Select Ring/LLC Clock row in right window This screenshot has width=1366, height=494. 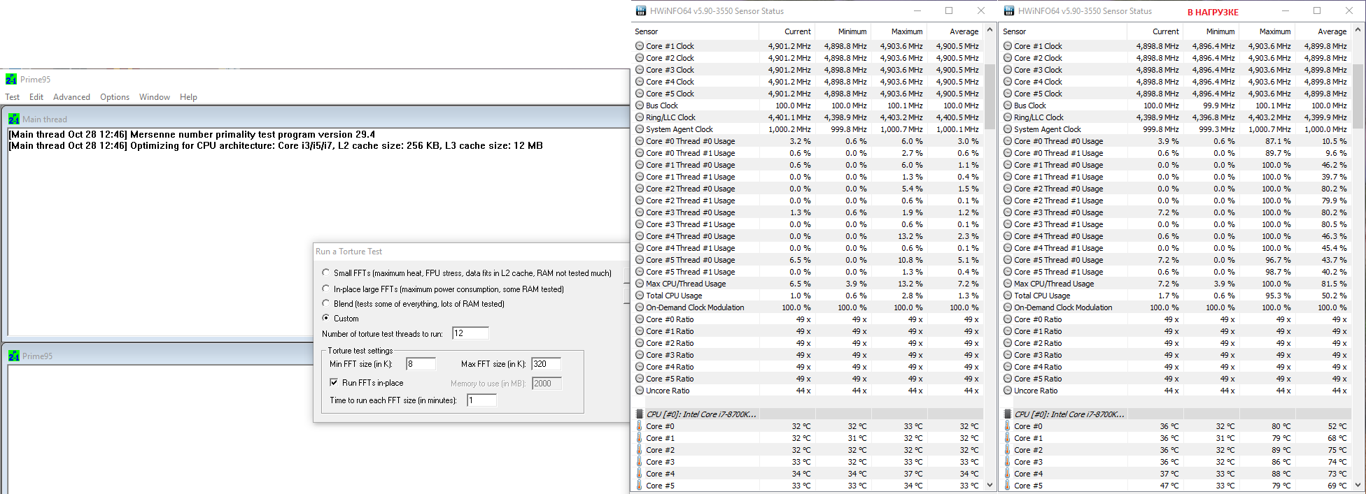pos(1176,117)
